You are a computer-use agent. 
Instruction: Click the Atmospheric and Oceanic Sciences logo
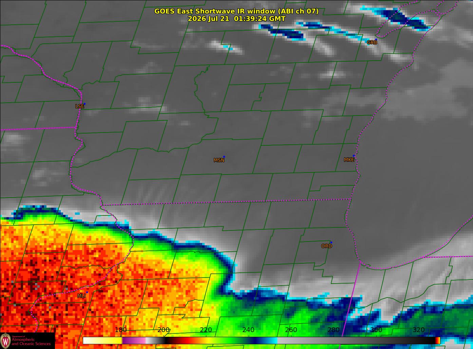point(27,341)
